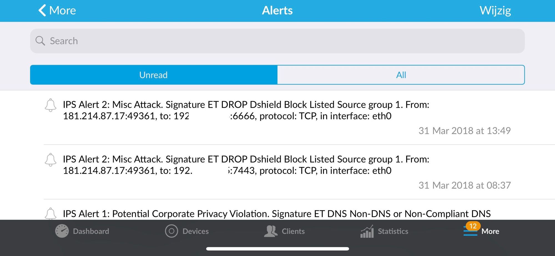Screen dimensions: 555x256
Task: Click the magnifying glass search icon
Action: pos(40,41)
